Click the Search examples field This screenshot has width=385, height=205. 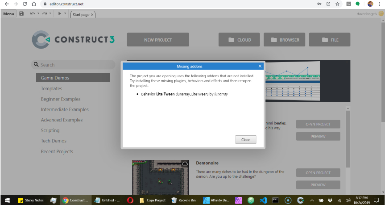(73, 65)
